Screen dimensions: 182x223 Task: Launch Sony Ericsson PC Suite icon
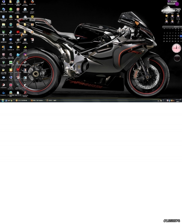3,64
